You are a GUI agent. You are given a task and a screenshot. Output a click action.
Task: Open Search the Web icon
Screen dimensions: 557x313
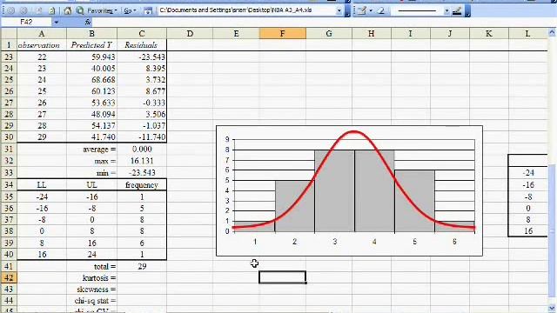[80, 10]
